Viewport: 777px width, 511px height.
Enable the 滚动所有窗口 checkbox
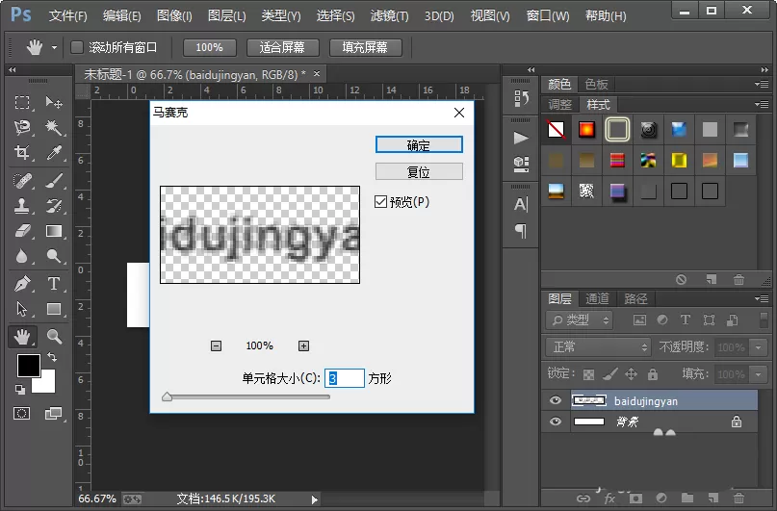coord(77,47)
